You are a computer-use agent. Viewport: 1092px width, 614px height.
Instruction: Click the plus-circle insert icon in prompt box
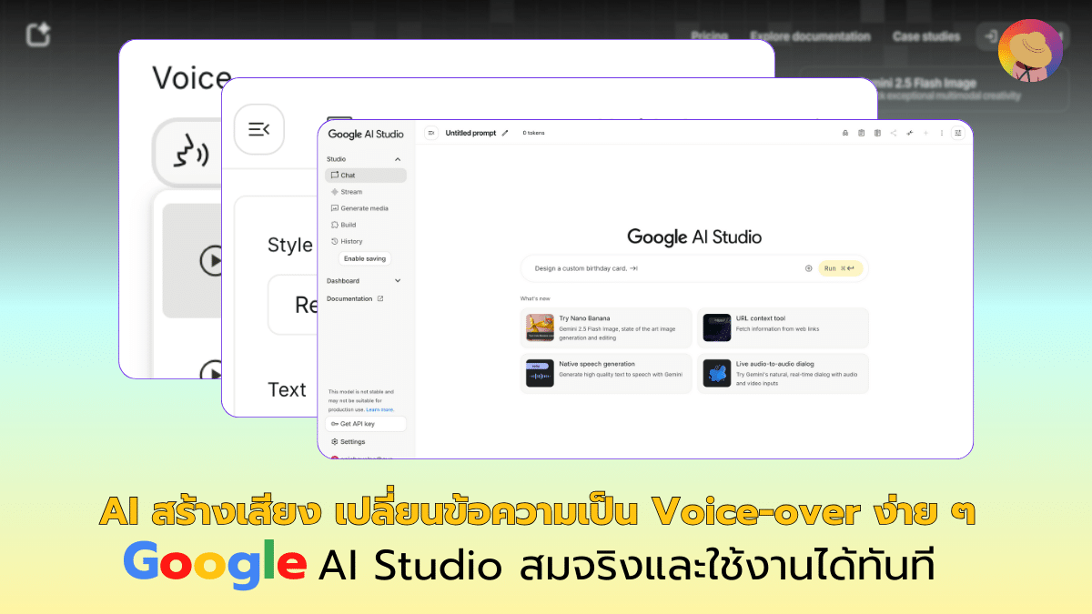point(808,268)
